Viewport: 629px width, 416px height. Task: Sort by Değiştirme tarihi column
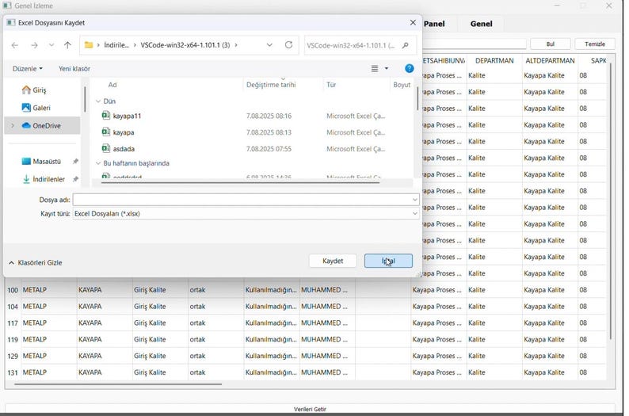[271, 85]
